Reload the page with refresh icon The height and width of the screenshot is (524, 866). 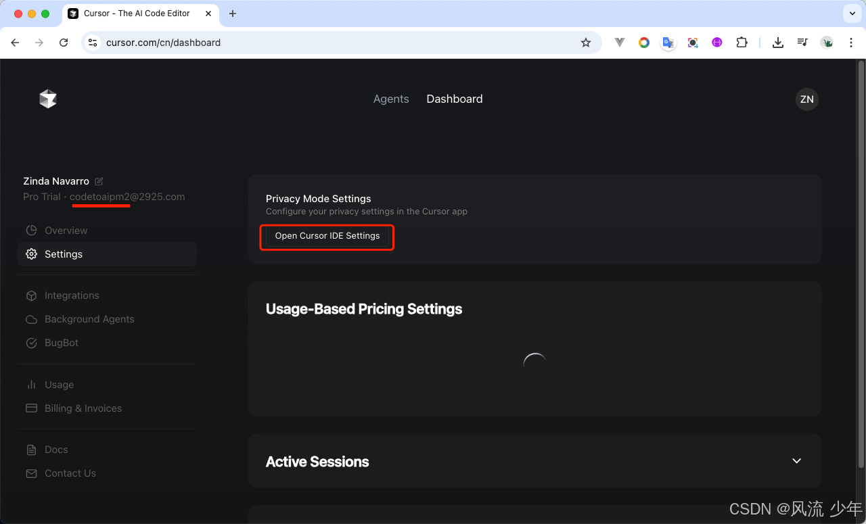[x=64, y=43]
